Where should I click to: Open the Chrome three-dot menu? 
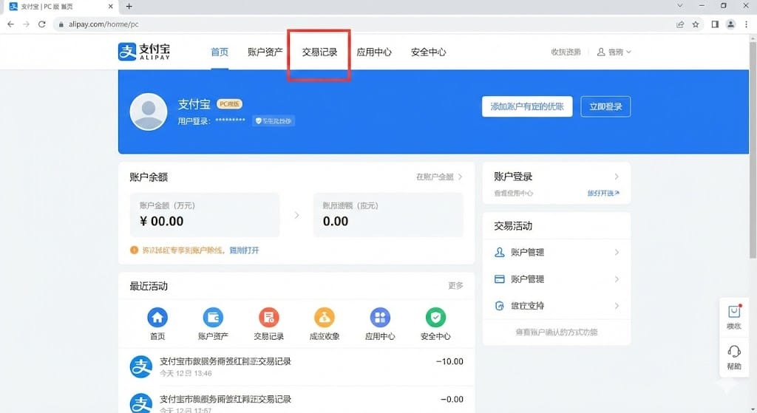[x=747, y=24]
